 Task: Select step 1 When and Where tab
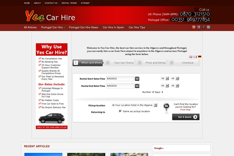tap(88, 63)
